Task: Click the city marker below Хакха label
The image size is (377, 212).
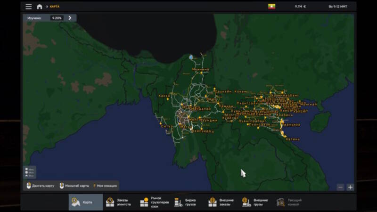Action: coord(168,99)
